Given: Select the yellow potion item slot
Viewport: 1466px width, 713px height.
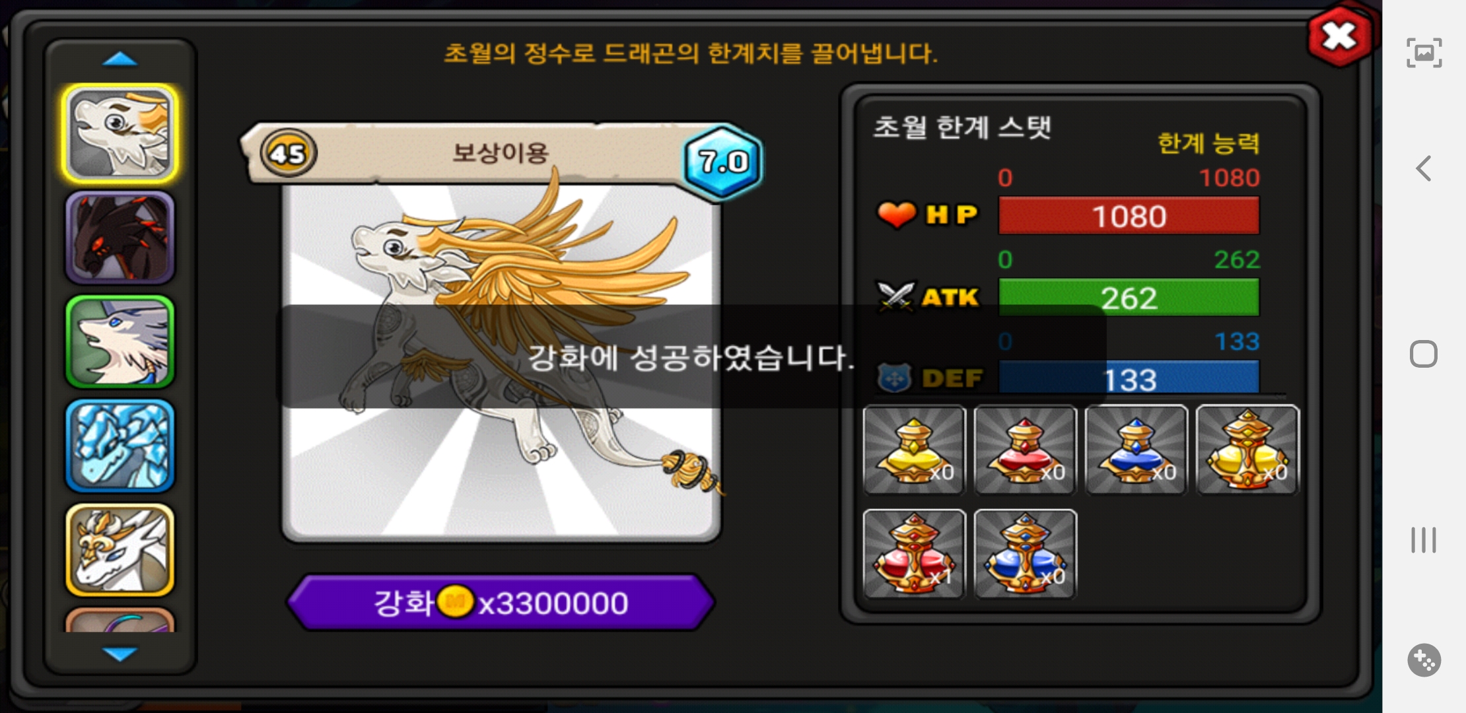Looking at the screenshot, I should pos(915,450).
